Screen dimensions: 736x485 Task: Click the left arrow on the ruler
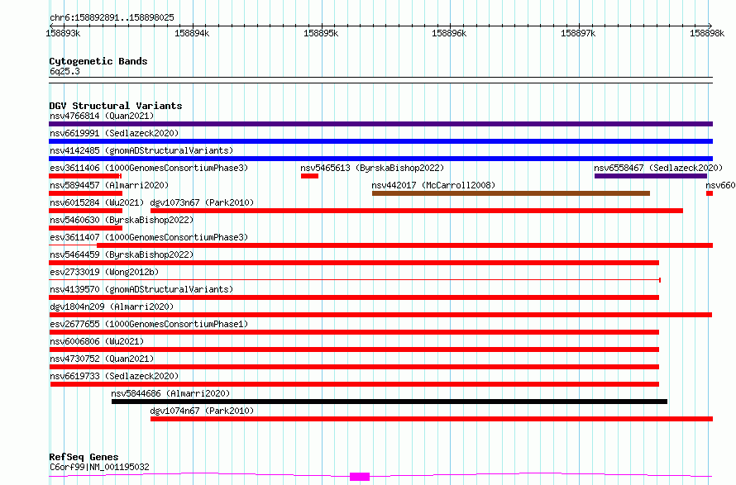(51, 26)
